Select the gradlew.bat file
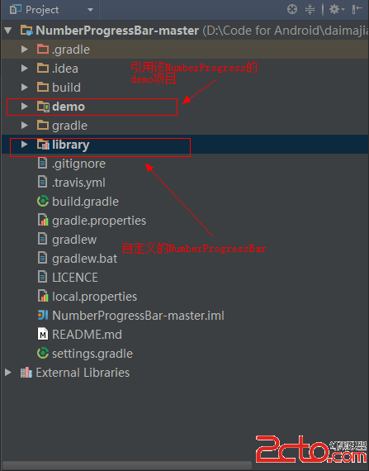Viewport: 369px width, 471px height. [84, 259]
